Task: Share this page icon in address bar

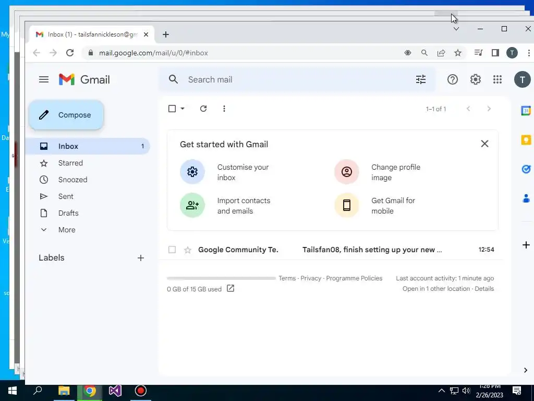Action: (441, 53)
